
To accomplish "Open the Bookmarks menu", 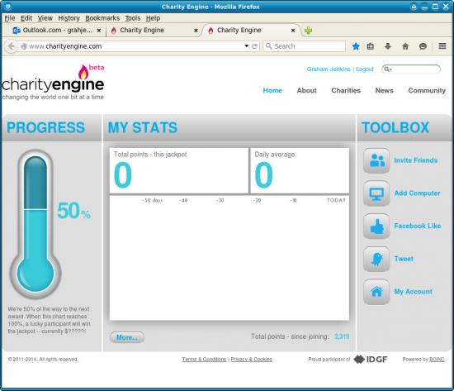I will (x=102, y=18).
